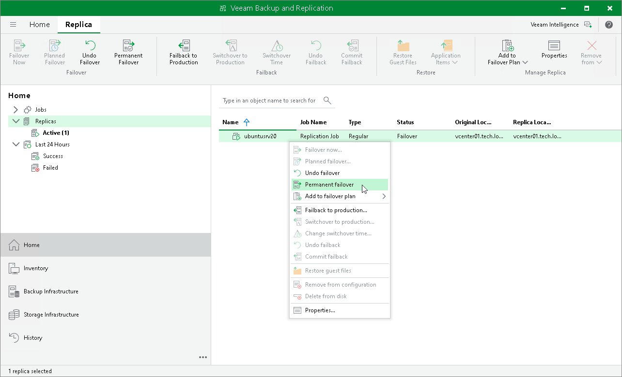The image size is (622, 377).
Task: Click the search magnifier icon
Action: tap(327, 101)
